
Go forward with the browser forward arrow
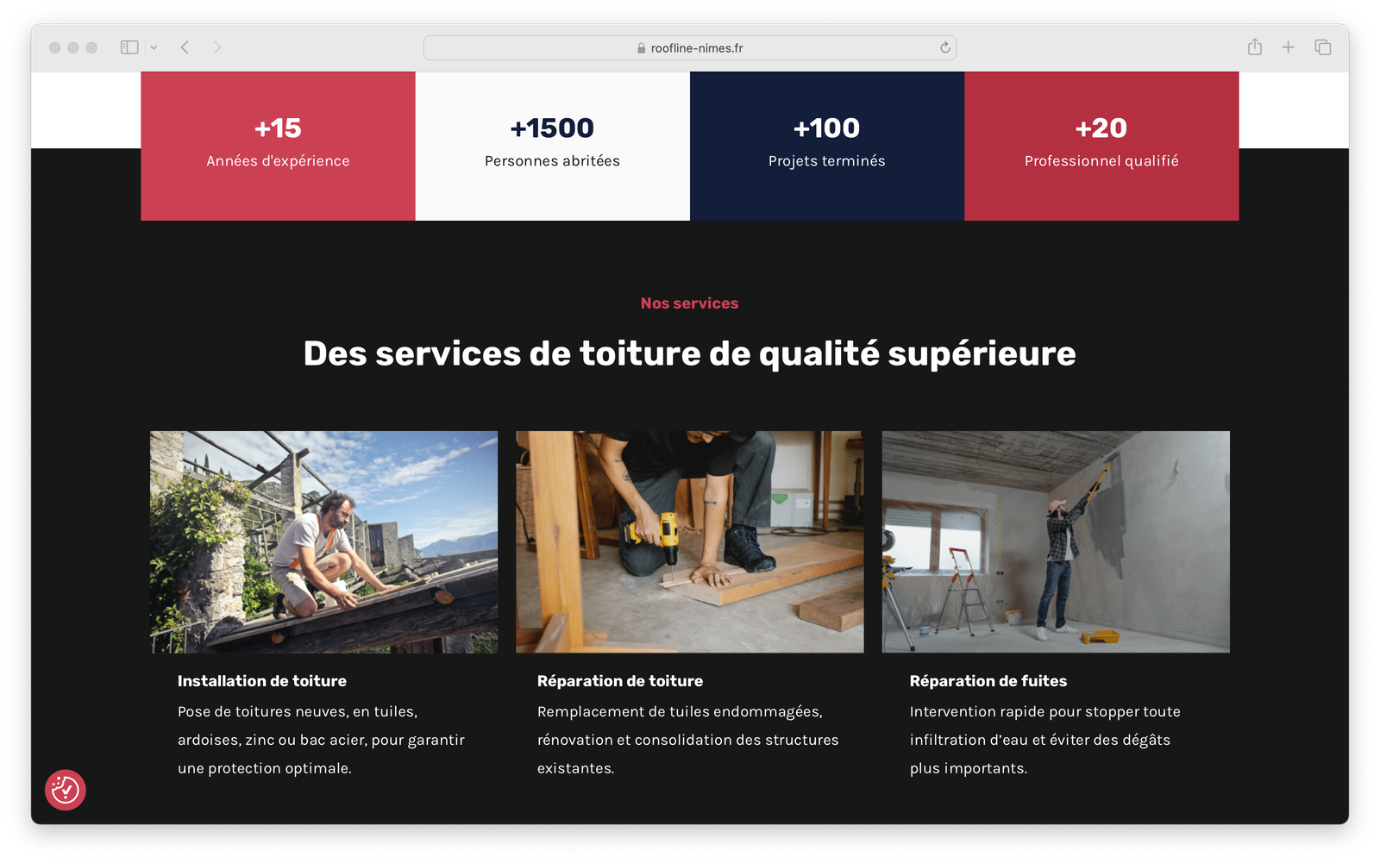point(216,47)
